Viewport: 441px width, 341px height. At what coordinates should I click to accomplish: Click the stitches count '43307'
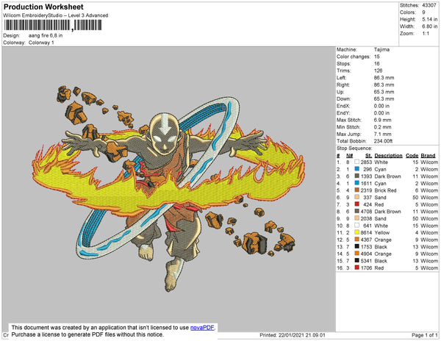coord(429,5)
